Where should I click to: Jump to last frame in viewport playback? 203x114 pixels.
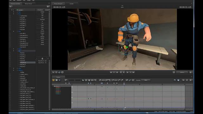click(134, 73)
